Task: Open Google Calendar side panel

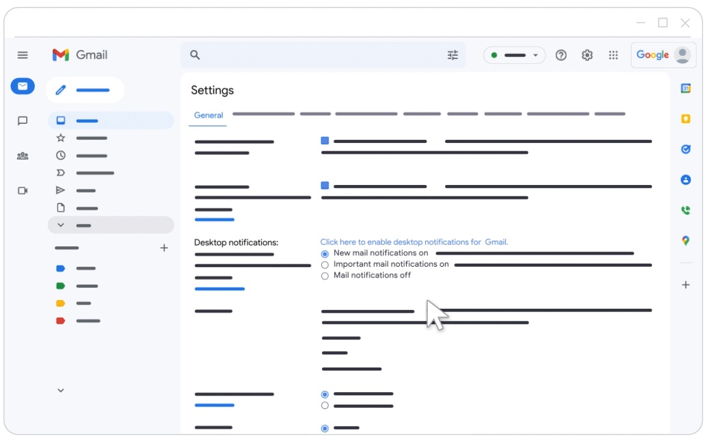Action: pyautogui.click(x=685, y=88)
